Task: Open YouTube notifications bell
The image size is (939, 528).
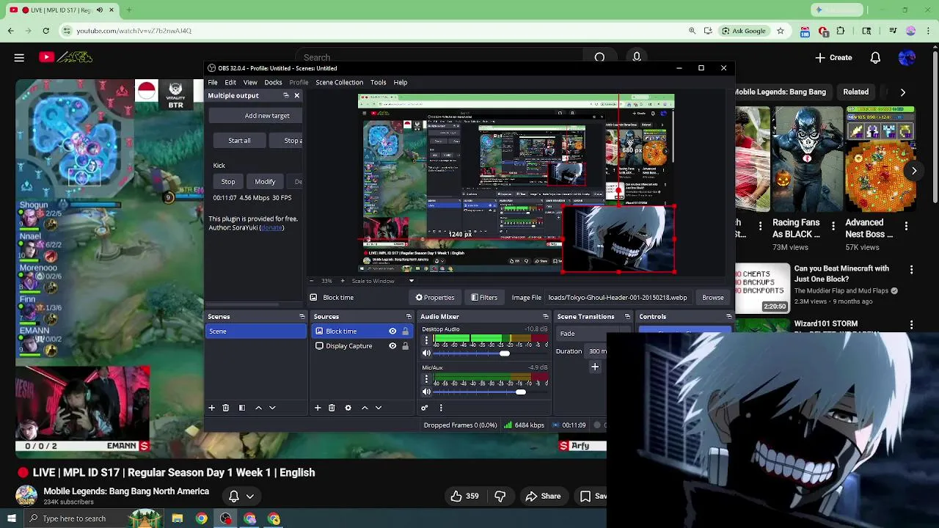Action: 875,57
